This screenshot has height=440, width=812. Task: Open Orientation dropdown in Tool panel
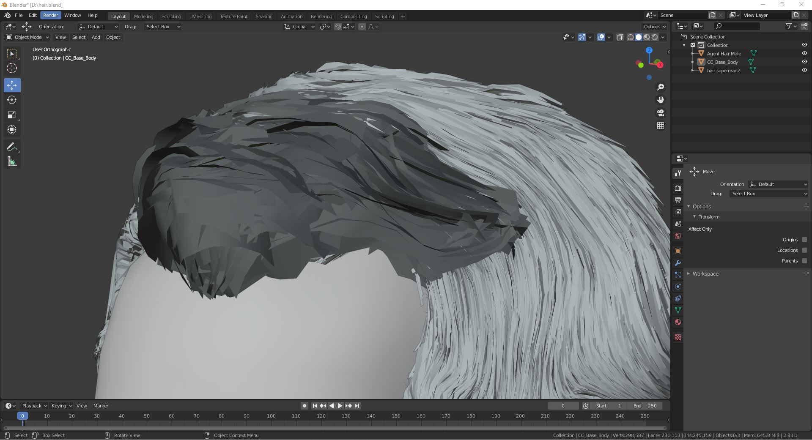point(778,184)
